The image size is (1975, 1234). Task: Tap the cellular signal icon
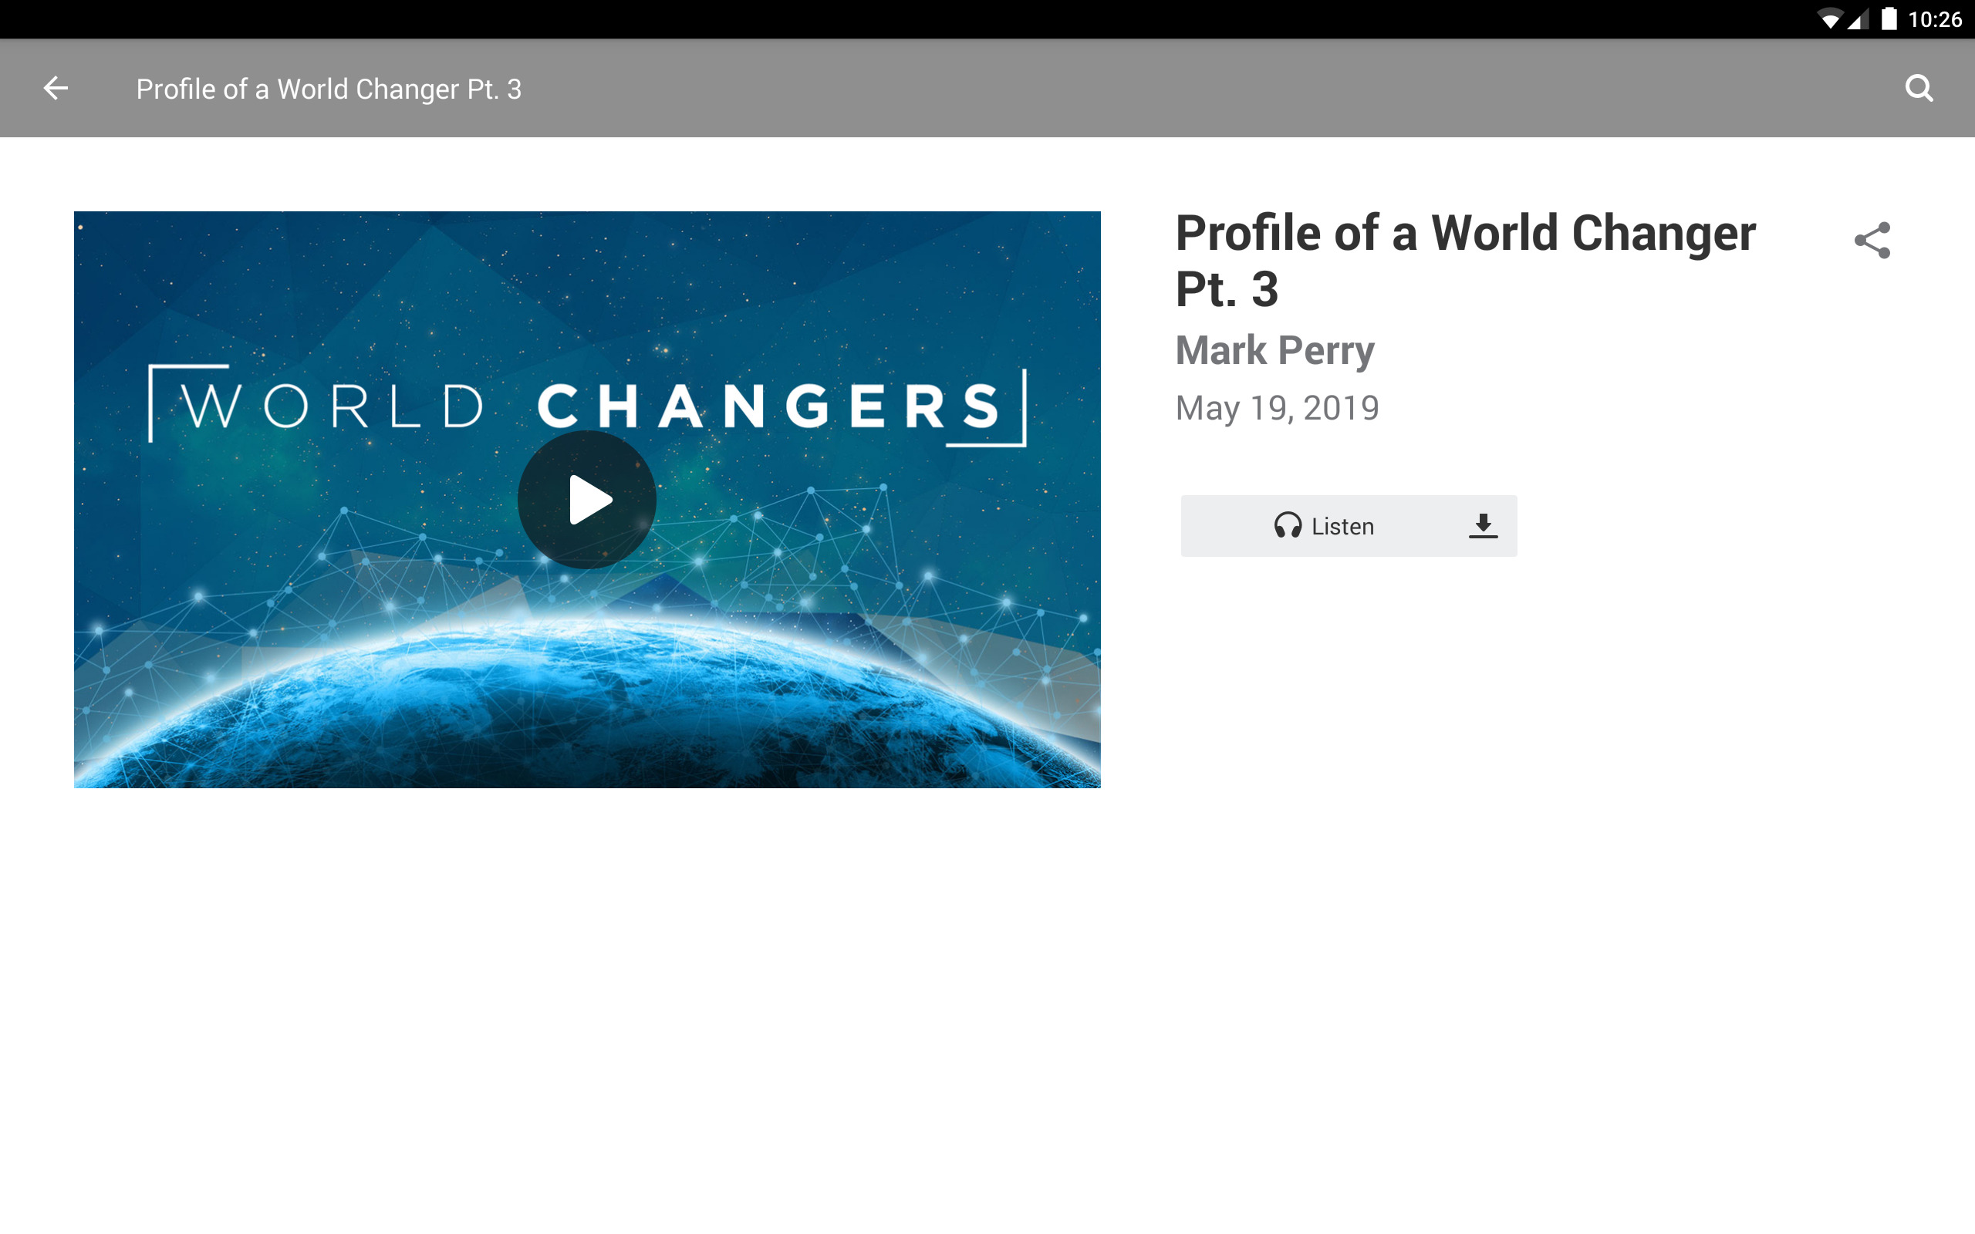[1859, 20]
